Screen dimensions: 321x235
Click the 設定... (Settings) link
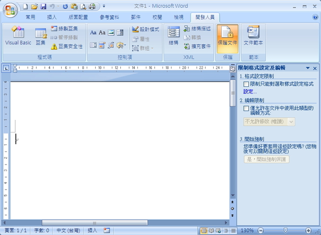pyautogui.click(x=250, y=91)
